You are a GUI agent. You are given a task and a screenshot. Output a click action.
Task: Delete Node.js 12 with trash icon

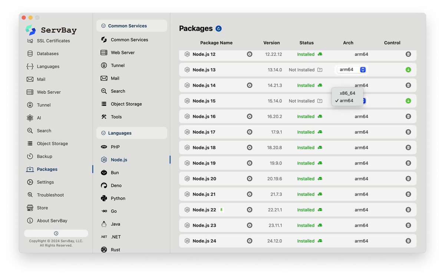tap(408, 54)
